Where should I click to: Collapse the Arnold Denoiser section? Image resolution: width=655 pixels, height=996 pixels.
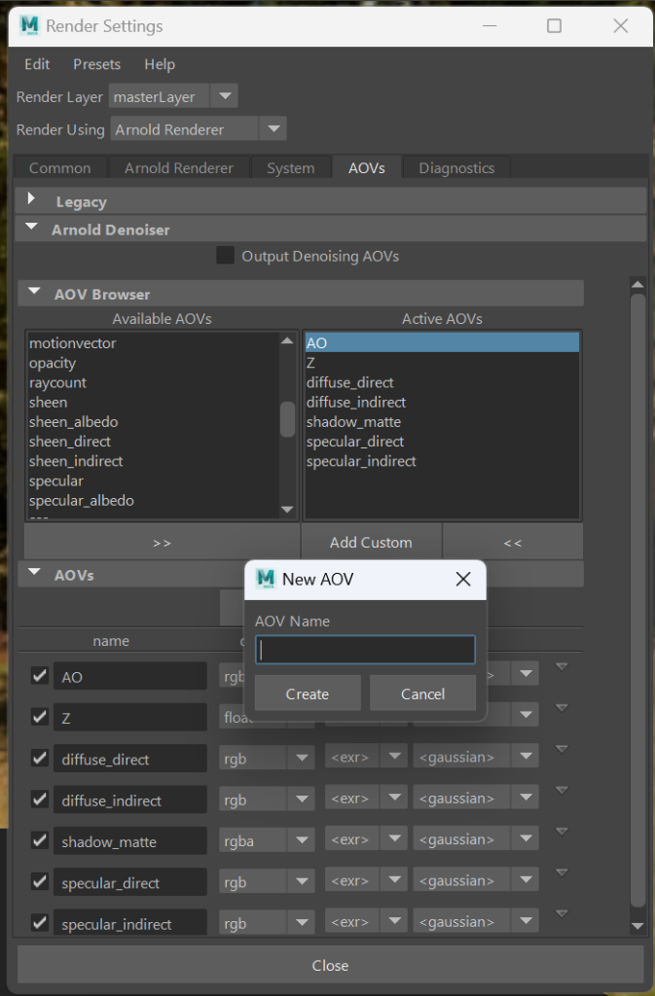coord(31,226)
